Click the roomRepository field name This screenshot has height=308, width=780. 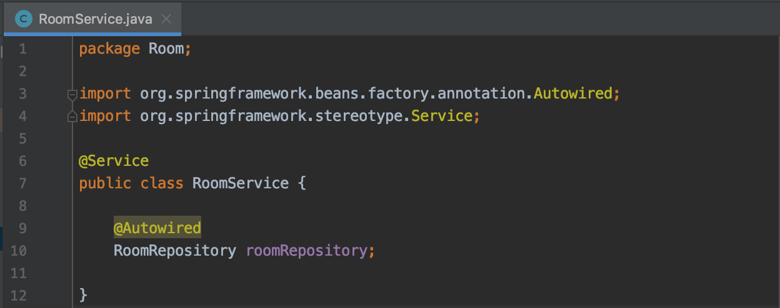(x=306, y=251)
